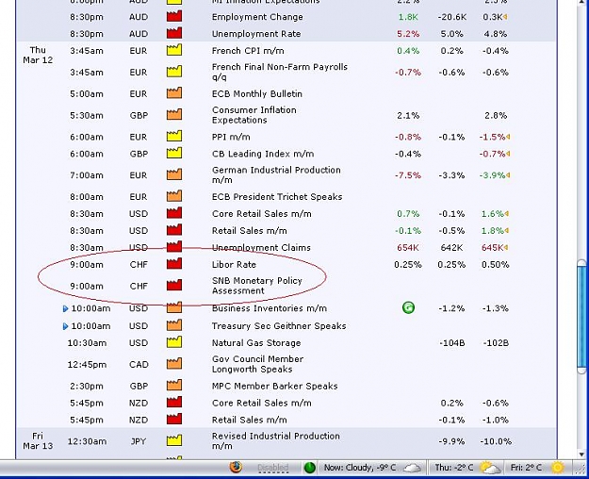Screen dimensions: 589x479
Task: Click the Unemployment Claims actual 654K
Action: (x=408, y=248)
